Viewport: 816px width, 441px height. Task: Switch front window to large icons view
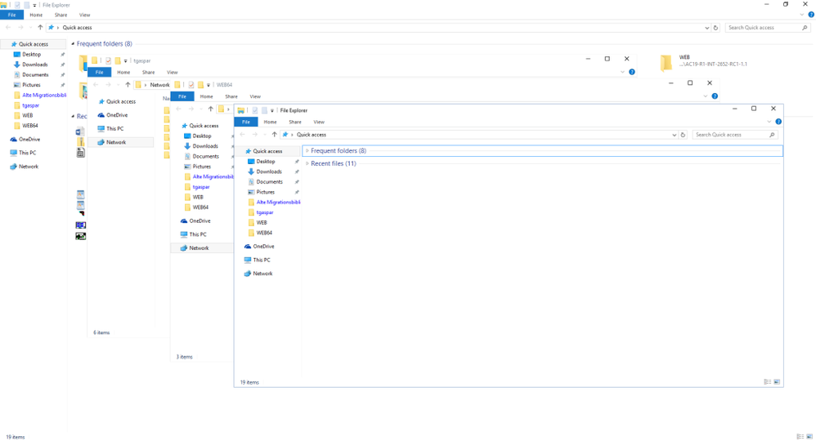[777, 382]
